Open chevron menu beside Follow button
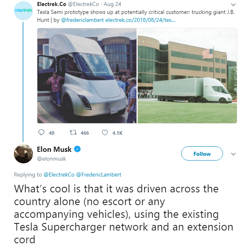 click(233, 154)
